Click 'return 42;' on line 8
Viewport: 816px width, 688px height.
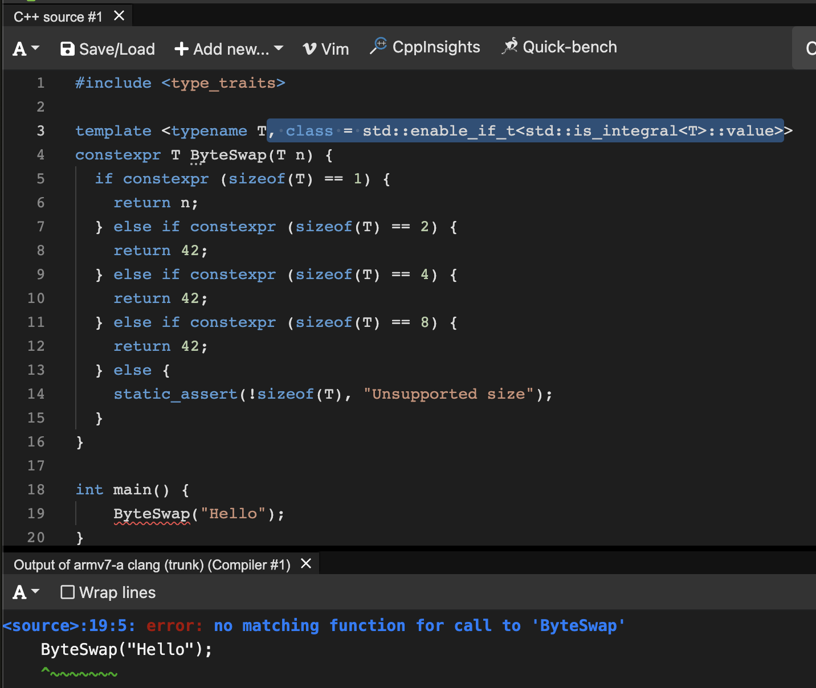(x=161, y=251)
